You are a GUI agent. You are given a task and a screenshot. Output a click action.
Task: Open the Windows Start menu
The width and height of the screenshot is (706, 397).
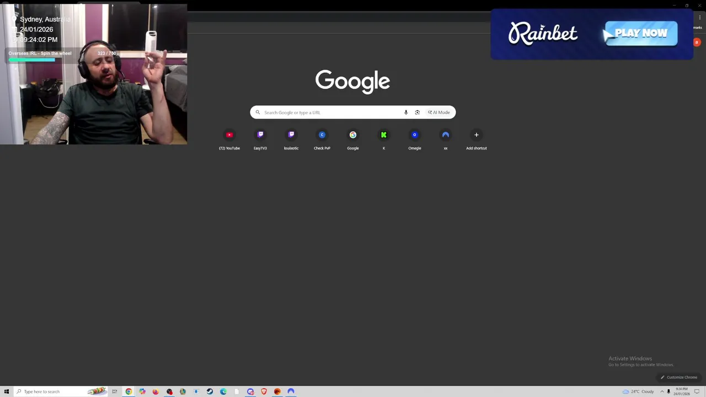point(7,391)
